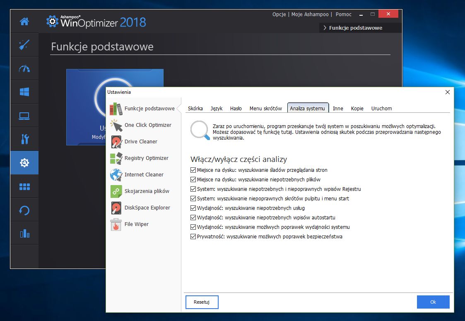Screen dimensions: 465x321
Task: Click the Windows logo icon in sidebar
Action: tap(24, 92)
